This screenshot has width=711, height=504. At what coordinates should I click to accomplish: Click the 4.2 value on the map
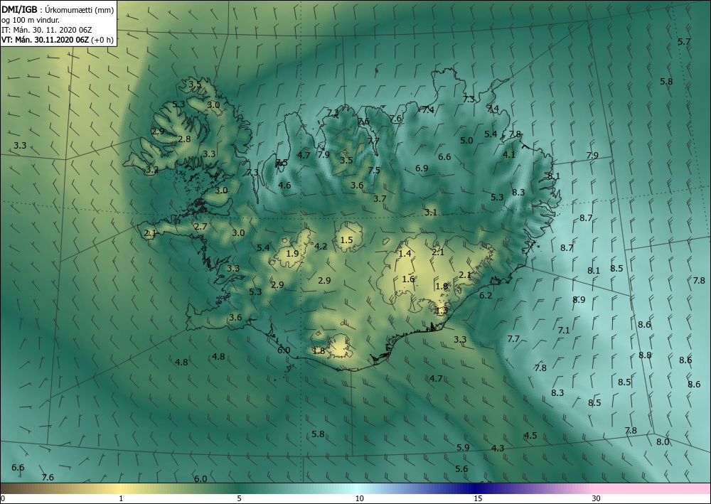coord(321,247)
